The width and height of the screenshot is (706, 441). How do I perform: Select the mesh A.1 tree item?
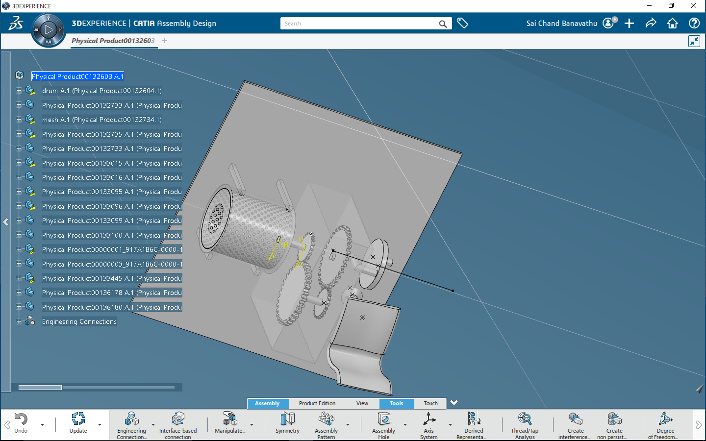point(102,120)
